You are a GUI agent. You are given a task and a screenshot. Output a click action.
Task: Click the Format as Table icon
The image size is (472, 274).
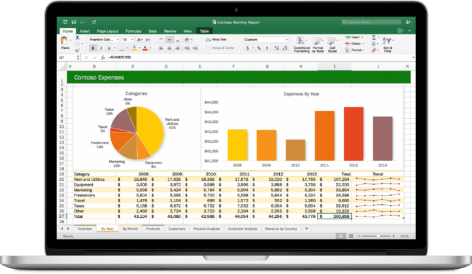pyautogui.click(x=318, y=44)
